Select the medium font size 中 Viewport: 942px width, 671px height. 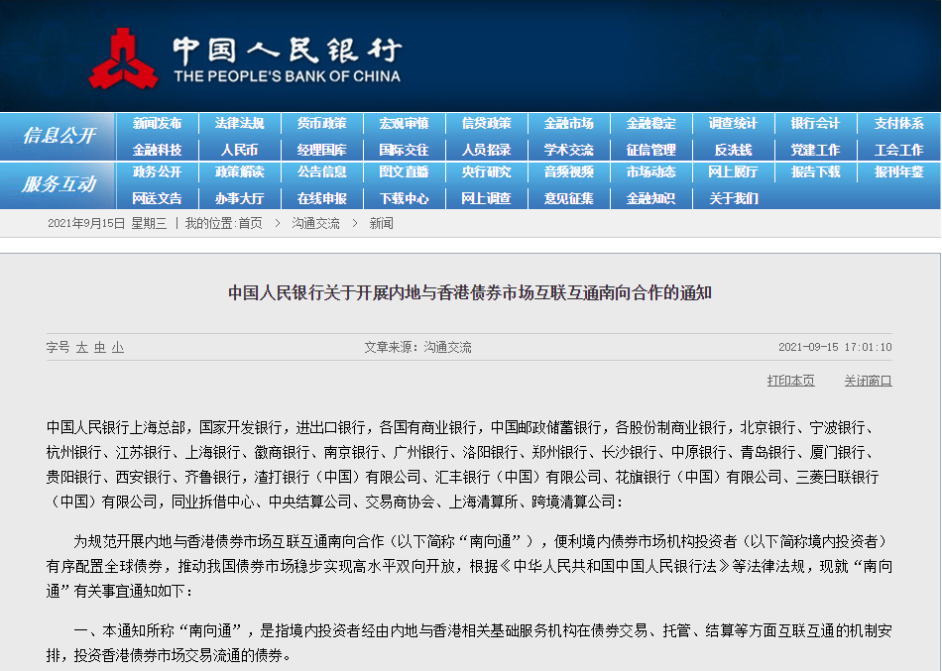click(x=99, y=348)
